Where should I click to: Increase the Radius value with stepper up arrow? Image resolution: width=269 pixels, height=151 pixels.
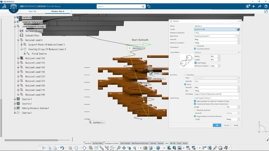click(219, 56)
